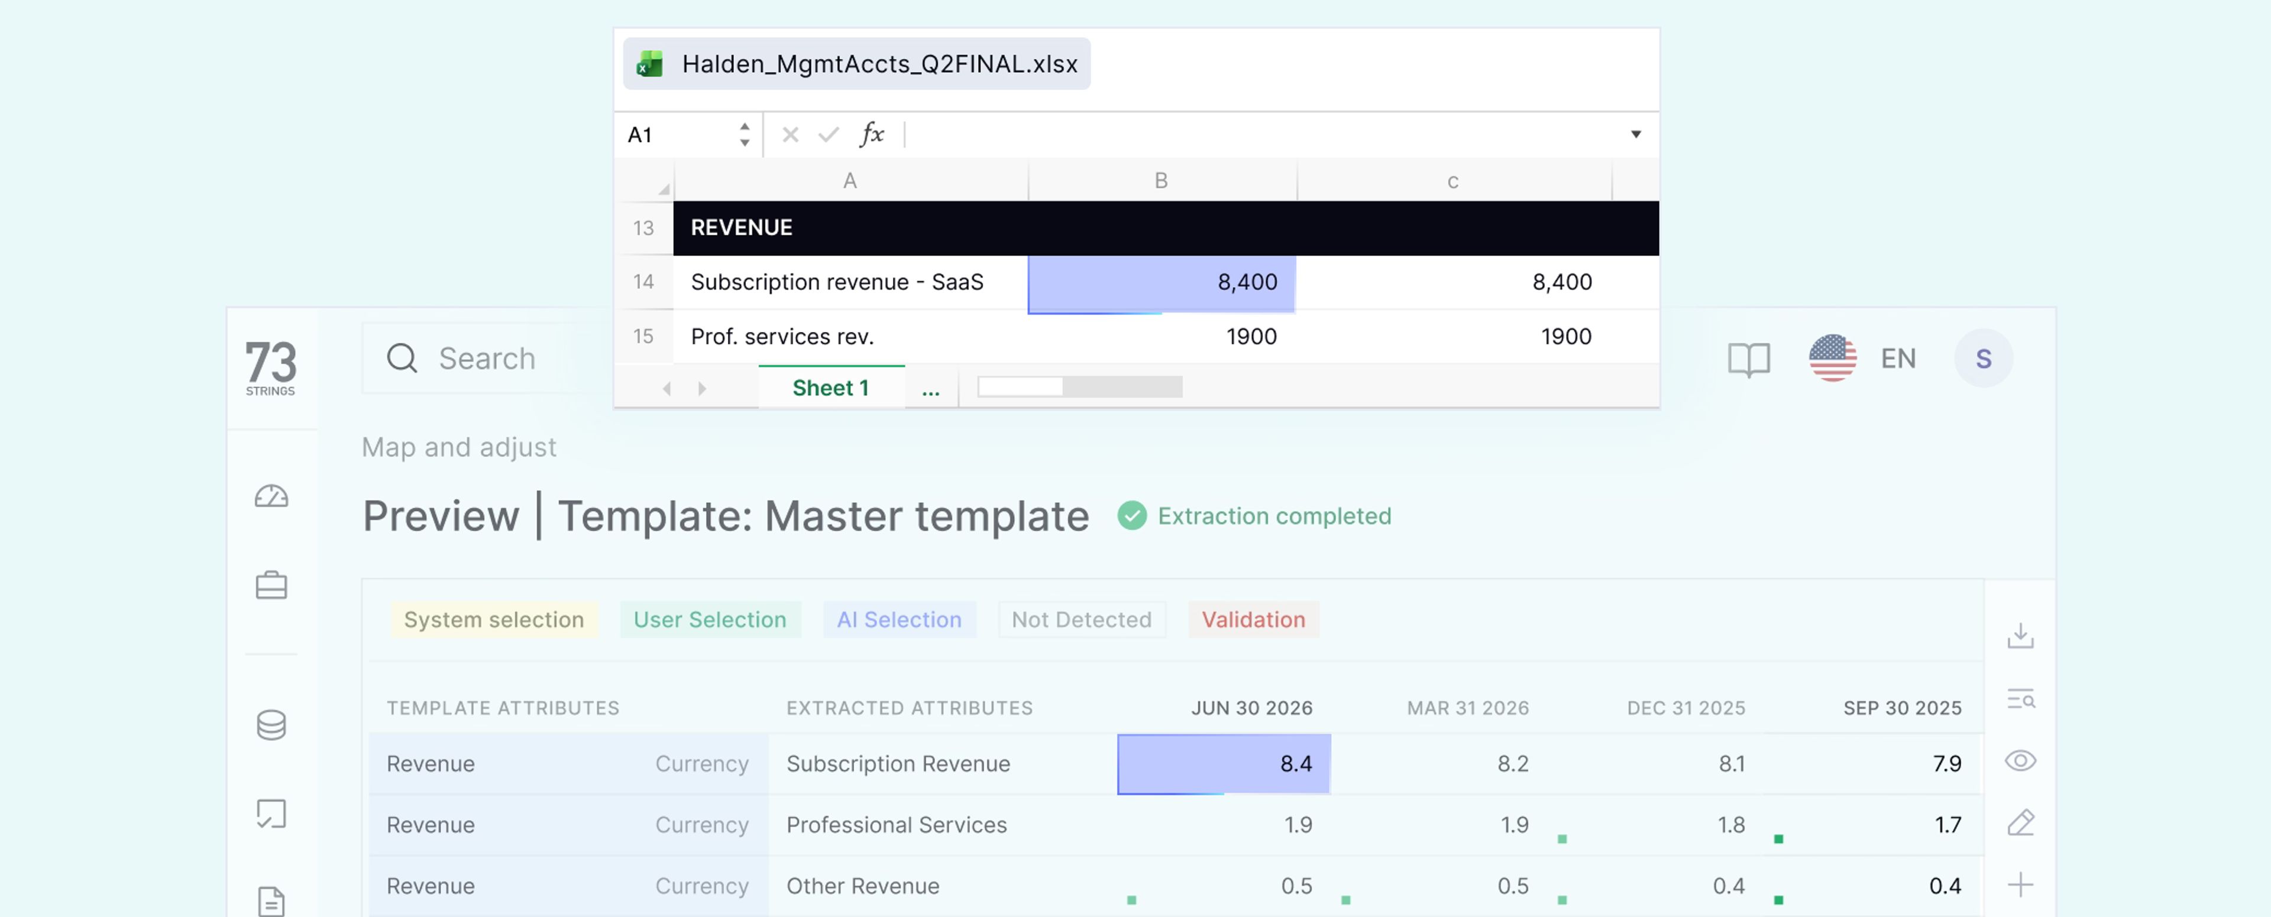Open the EN language dropdown
The width and height of the screenshot is (2271, 917).
1897,357
